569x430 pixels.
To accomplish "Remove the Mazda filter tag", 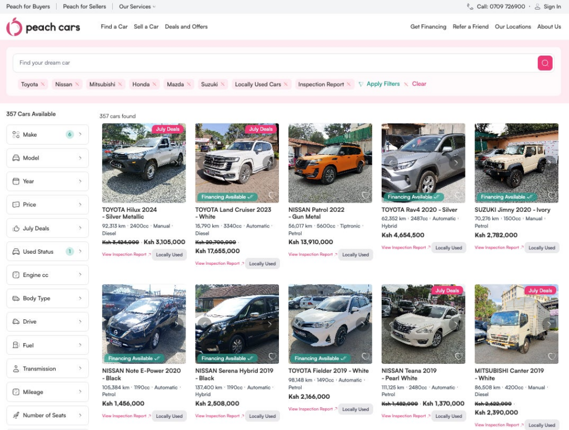I will coord(189,84).
